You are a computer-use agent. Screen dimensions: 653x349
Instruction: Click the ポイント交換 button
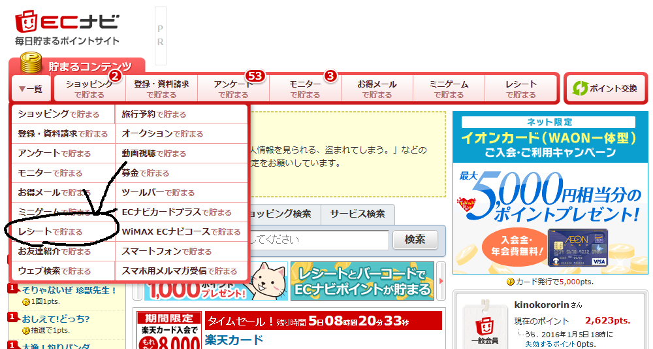coord(606,88)
